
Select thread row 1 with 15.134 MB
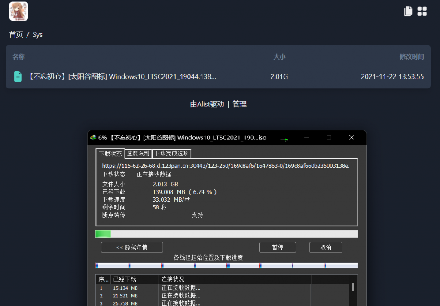click(223, 288)
